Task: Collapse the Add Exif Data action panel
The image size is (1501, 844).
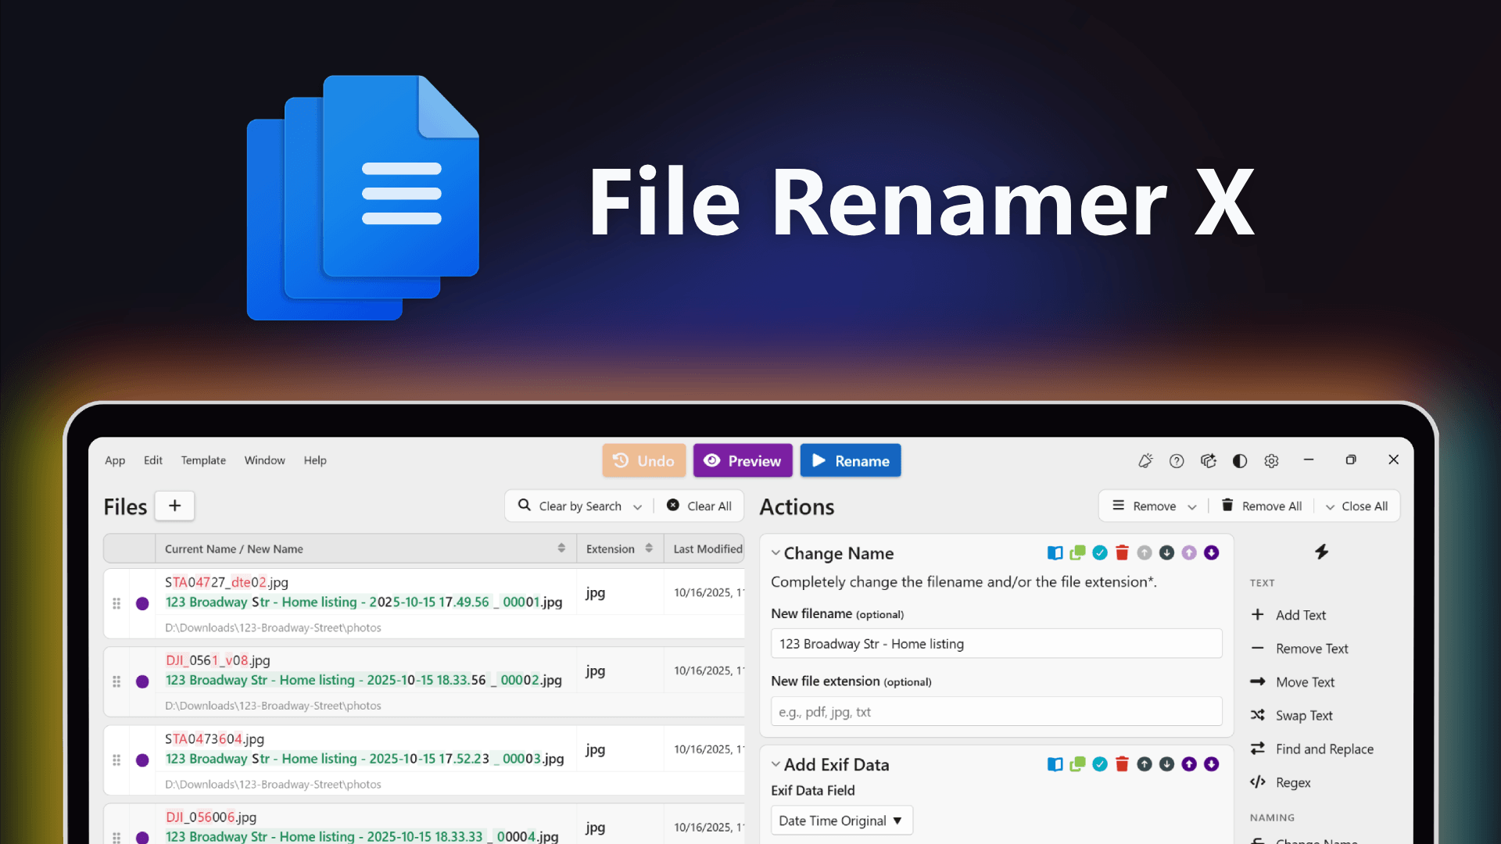Action: (776, 764)
